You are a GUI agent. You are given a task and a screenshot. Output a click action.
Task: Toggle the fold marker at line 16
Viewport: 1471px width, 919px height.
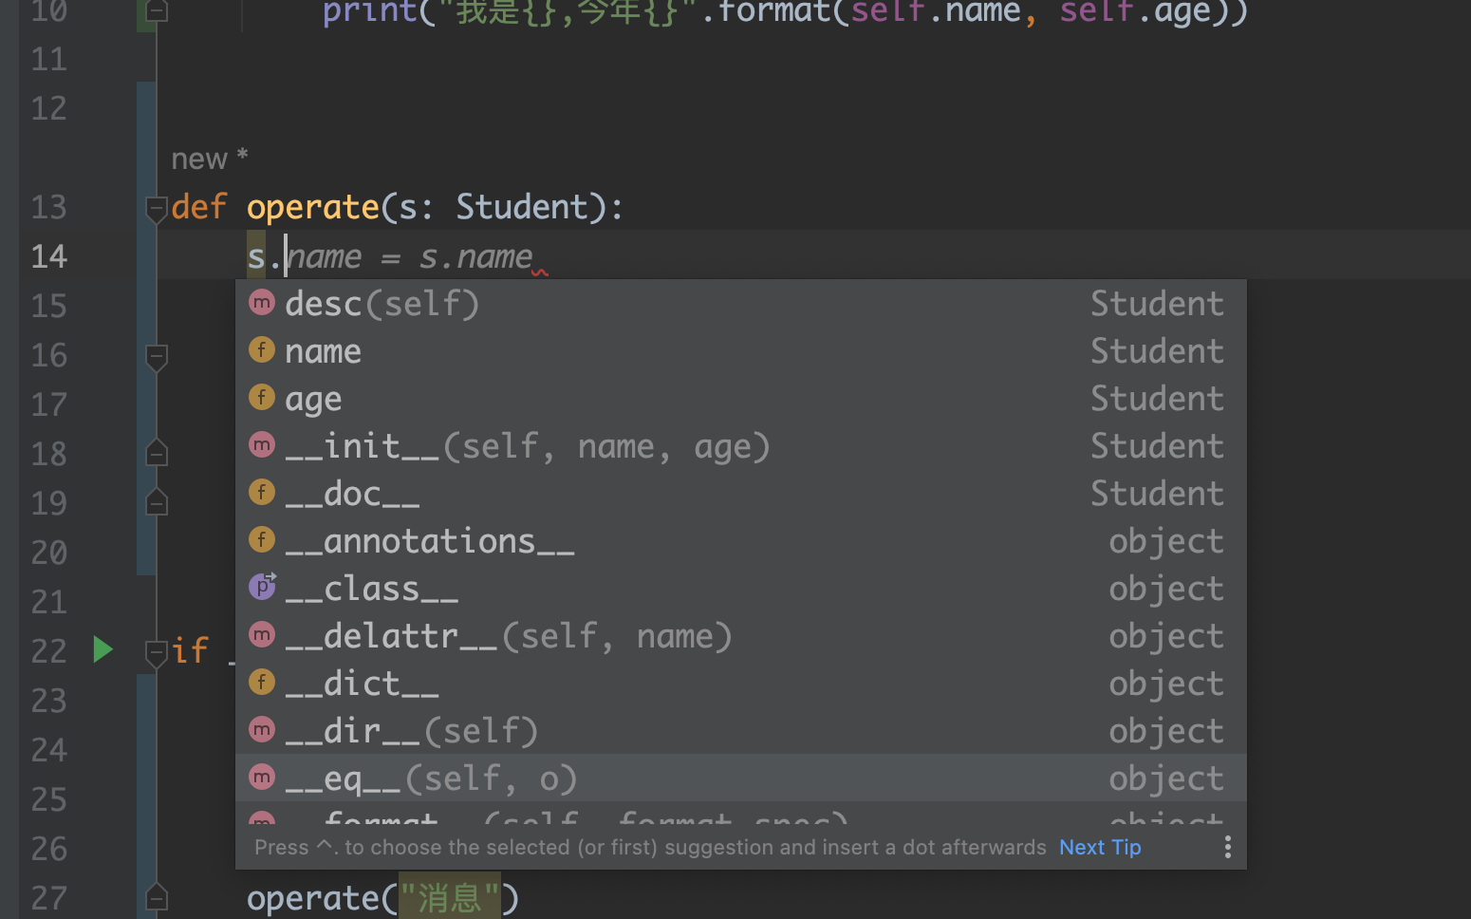[x=157, y=357]
